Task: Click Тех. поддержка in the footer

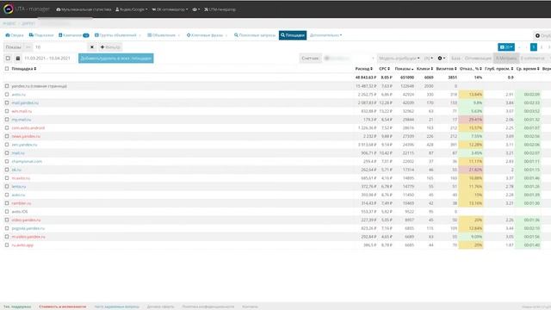Action: (x=17, y=307)
